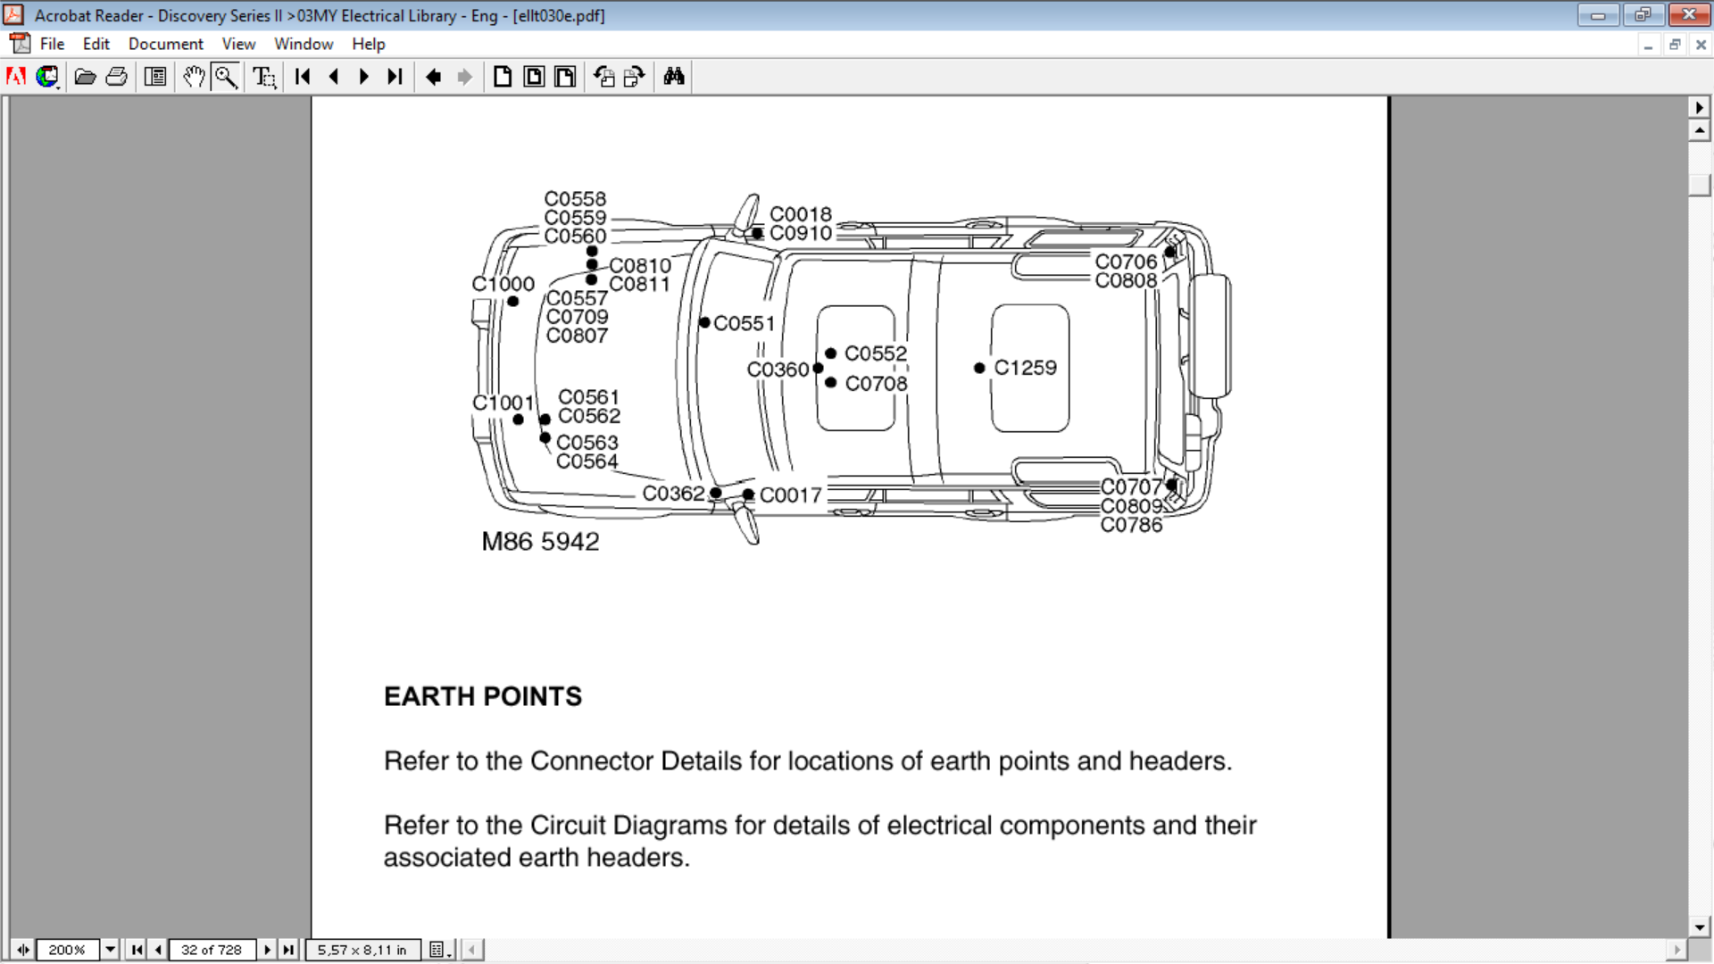1714x964 pixels.
Task: Click Go to Previous View arrow
Action: (x=434, y=77)
